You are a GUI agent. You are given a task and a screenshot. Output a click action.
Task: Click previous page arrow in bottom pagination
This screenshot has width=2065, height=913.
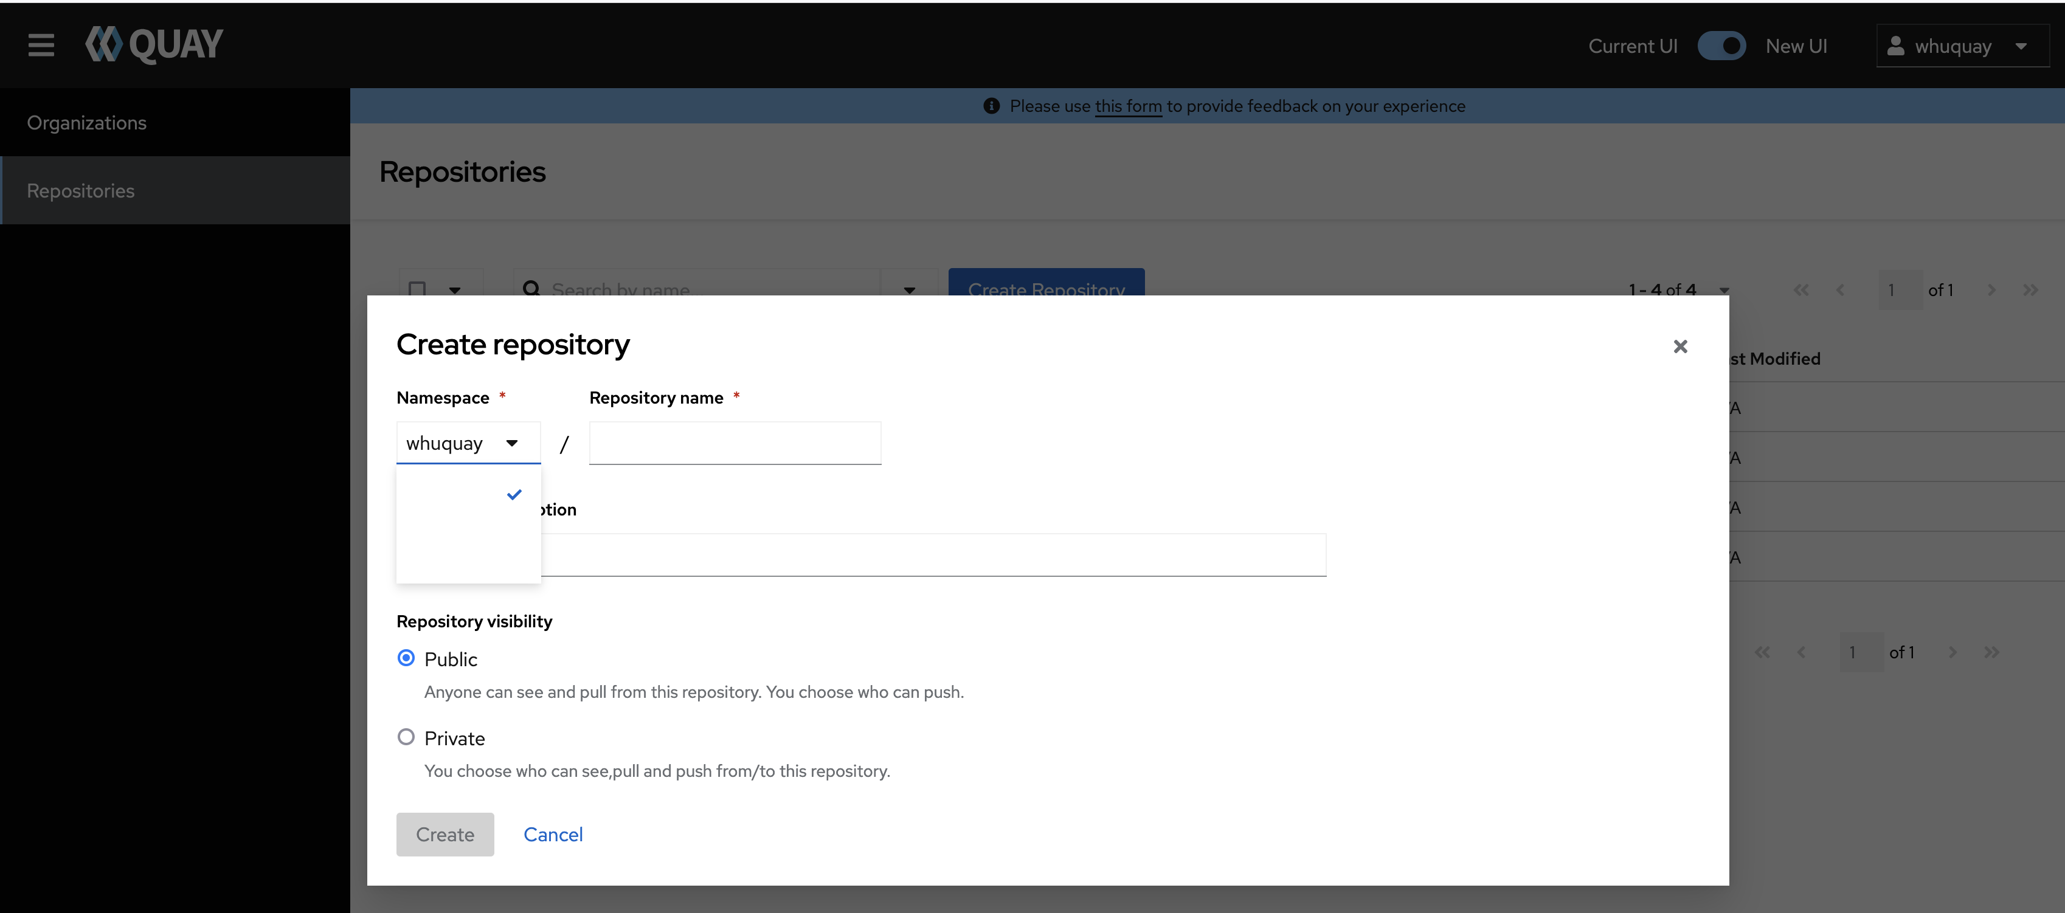[x=1801, y=652]
